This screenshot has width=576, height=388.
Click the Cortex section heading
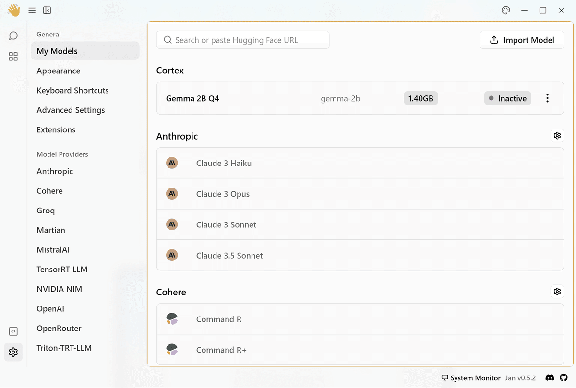pyautogui.click(x=170, y=70)
